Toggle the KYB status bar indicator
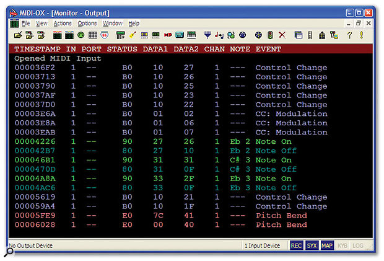Screen dimensions: 384x261 [x=343, y=246]
